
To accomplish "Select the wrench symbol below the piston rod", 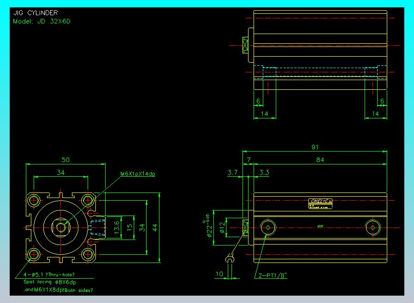I will (x=230, y=259).
